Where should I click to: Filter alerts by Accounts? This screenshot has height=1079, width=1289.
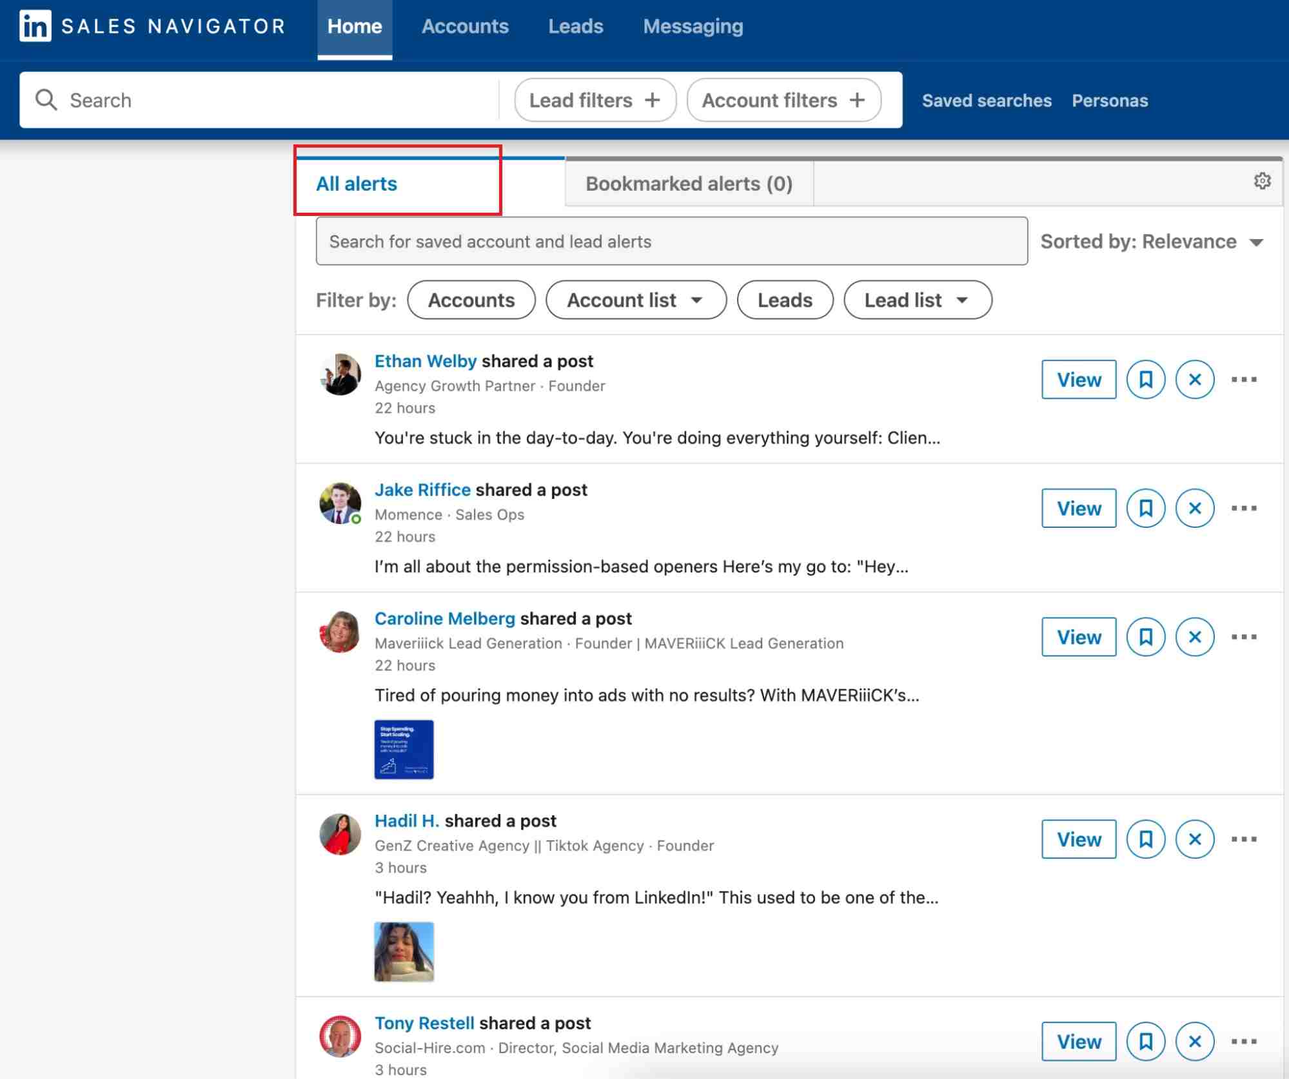(471, 298)
